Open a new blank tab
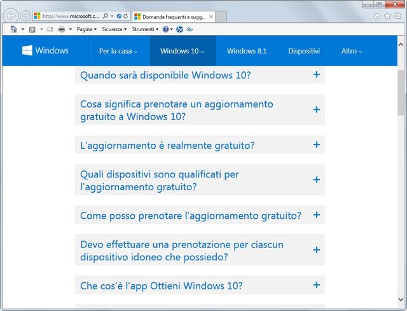This screenshot has height=311, width=407. click(x=221, y=17)
